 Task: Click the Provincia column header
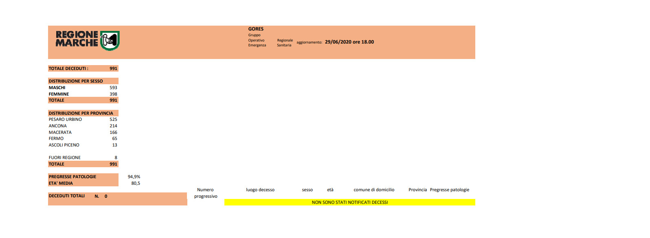coord(418,190)
